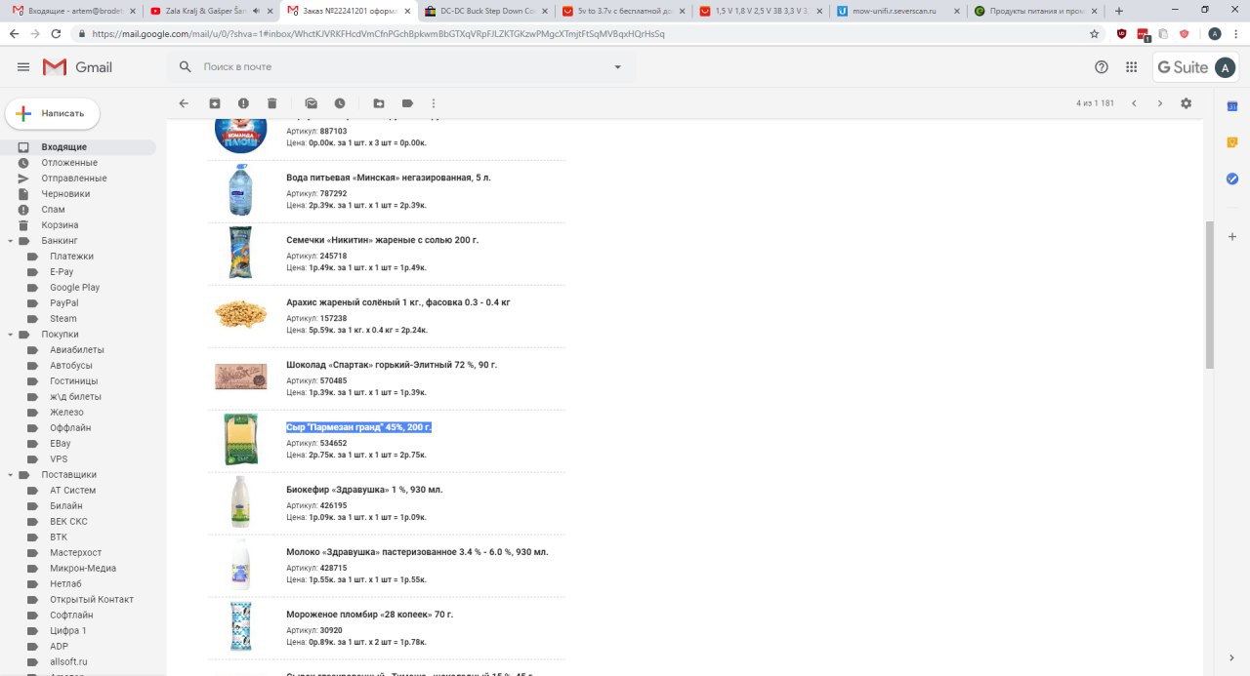The height and width of the screenshot is (676, 1250).
Task: Bookmark this page with the star icon
Action: pos(1095,33)
